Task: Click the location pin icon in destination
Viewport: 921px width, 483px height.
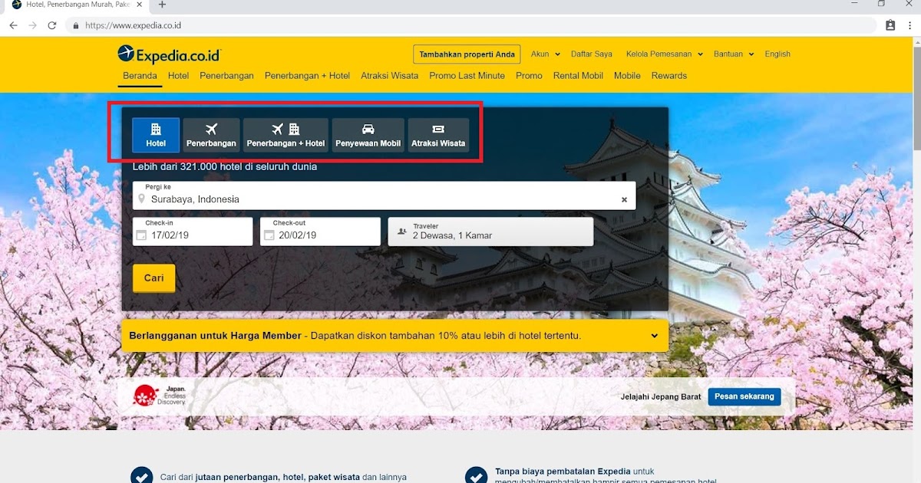Action: coord(141,199)
